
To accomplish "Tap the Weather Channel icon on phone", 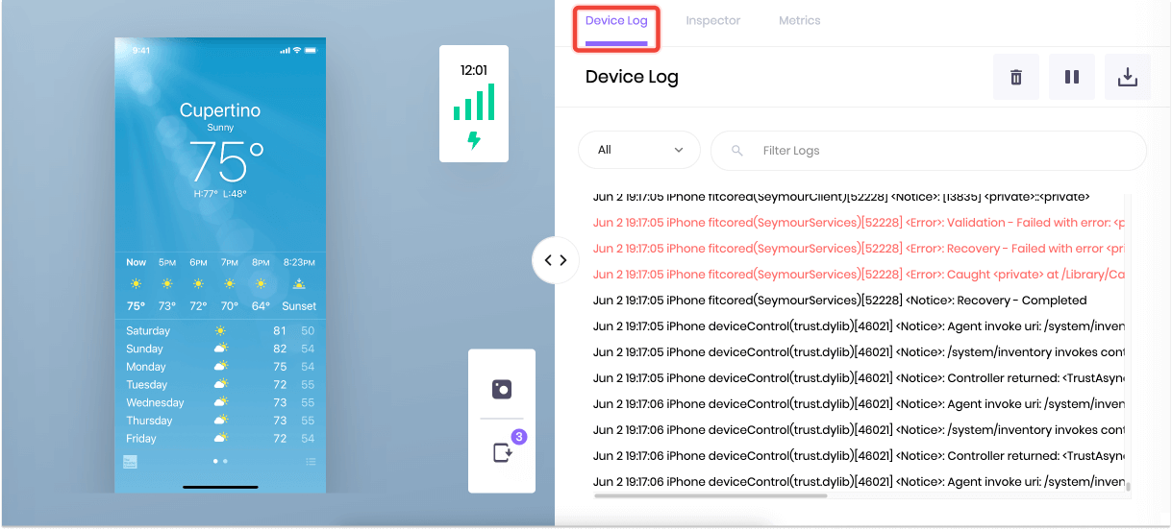I will pos(130,462).
